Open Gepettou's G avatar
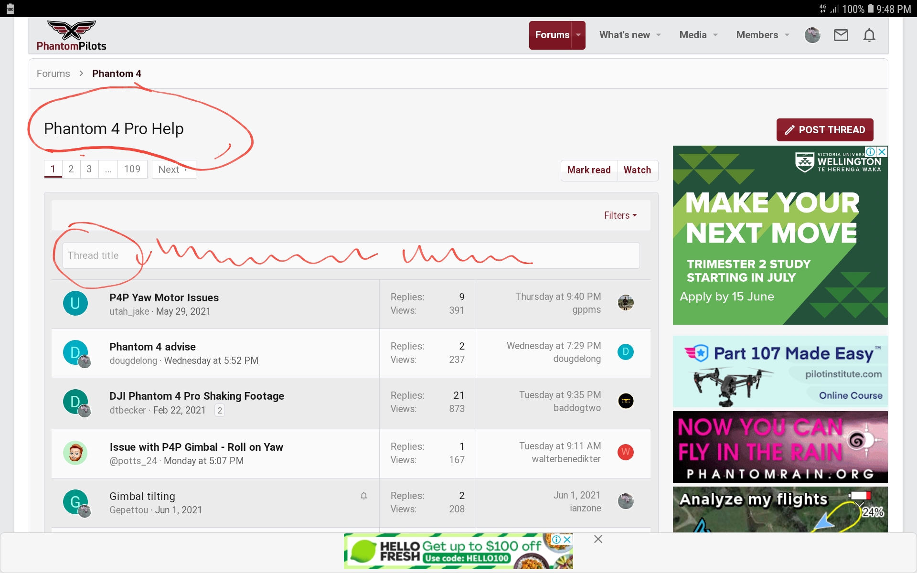The height and width of the screenshot is (573, 917). [75, 502]
